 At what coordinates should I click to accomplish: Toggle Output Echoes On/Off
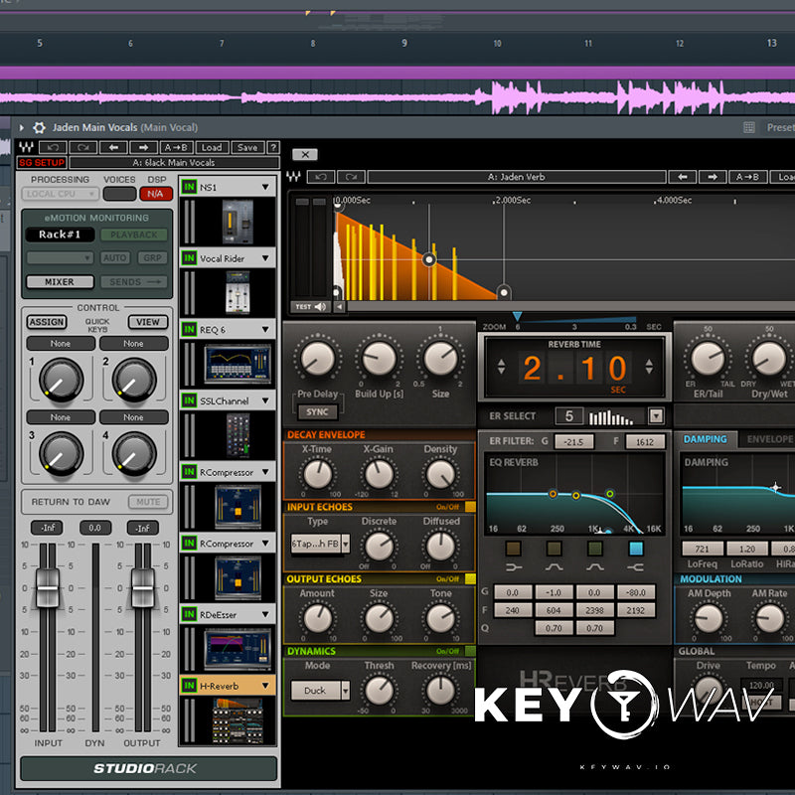click(470, 578)
